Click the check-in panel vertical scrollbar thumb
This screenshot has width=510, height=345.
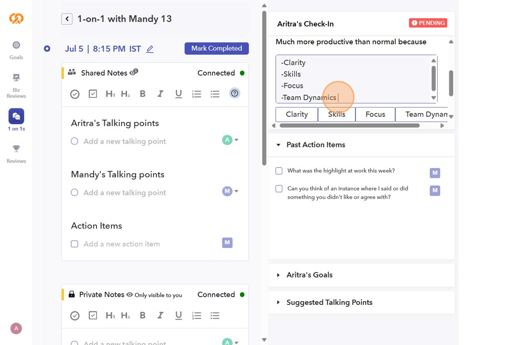point(451,83)
